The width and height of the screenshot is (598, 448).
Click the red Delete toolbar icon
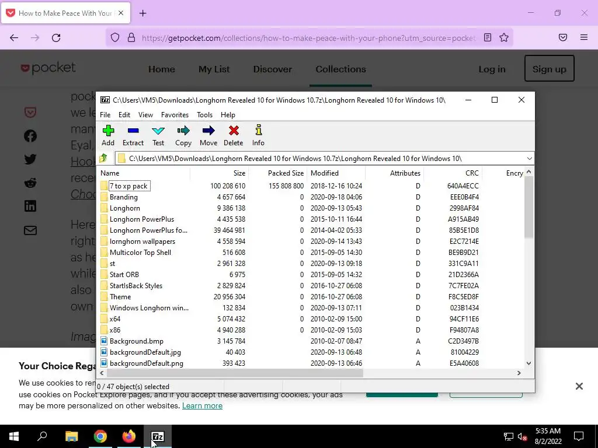click(x=234, y=131)
